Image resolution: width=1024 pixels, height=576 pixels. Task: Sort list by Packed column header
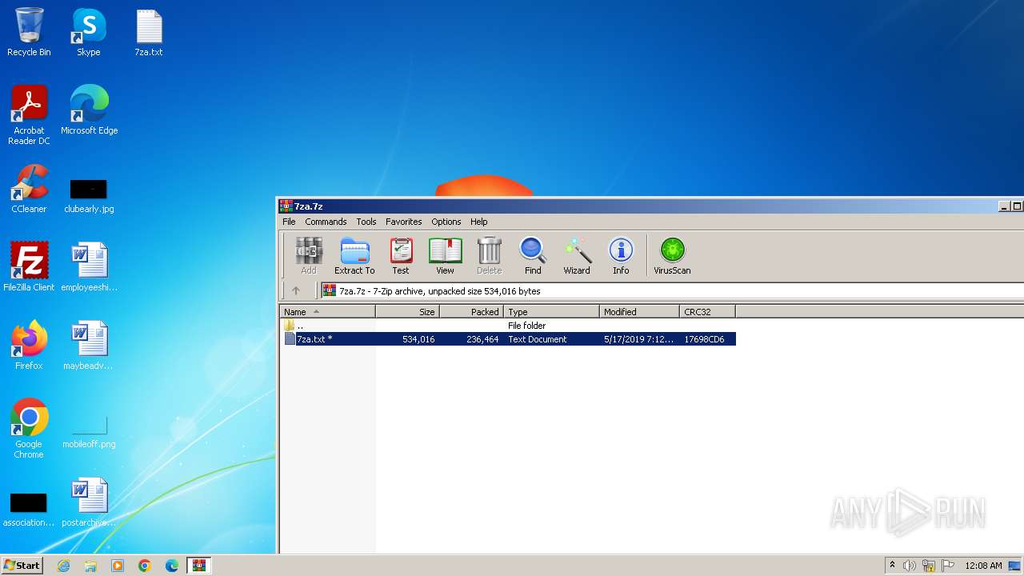pyautogui.click(x=472, y=312)
